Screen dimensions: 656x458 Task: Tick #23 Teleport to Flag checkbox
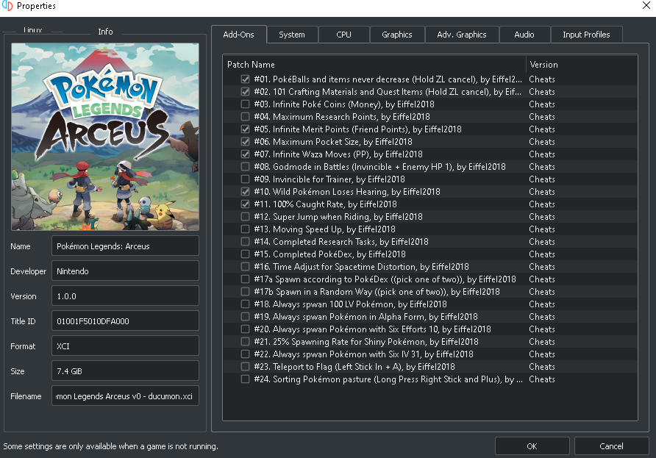pos(245,366)
